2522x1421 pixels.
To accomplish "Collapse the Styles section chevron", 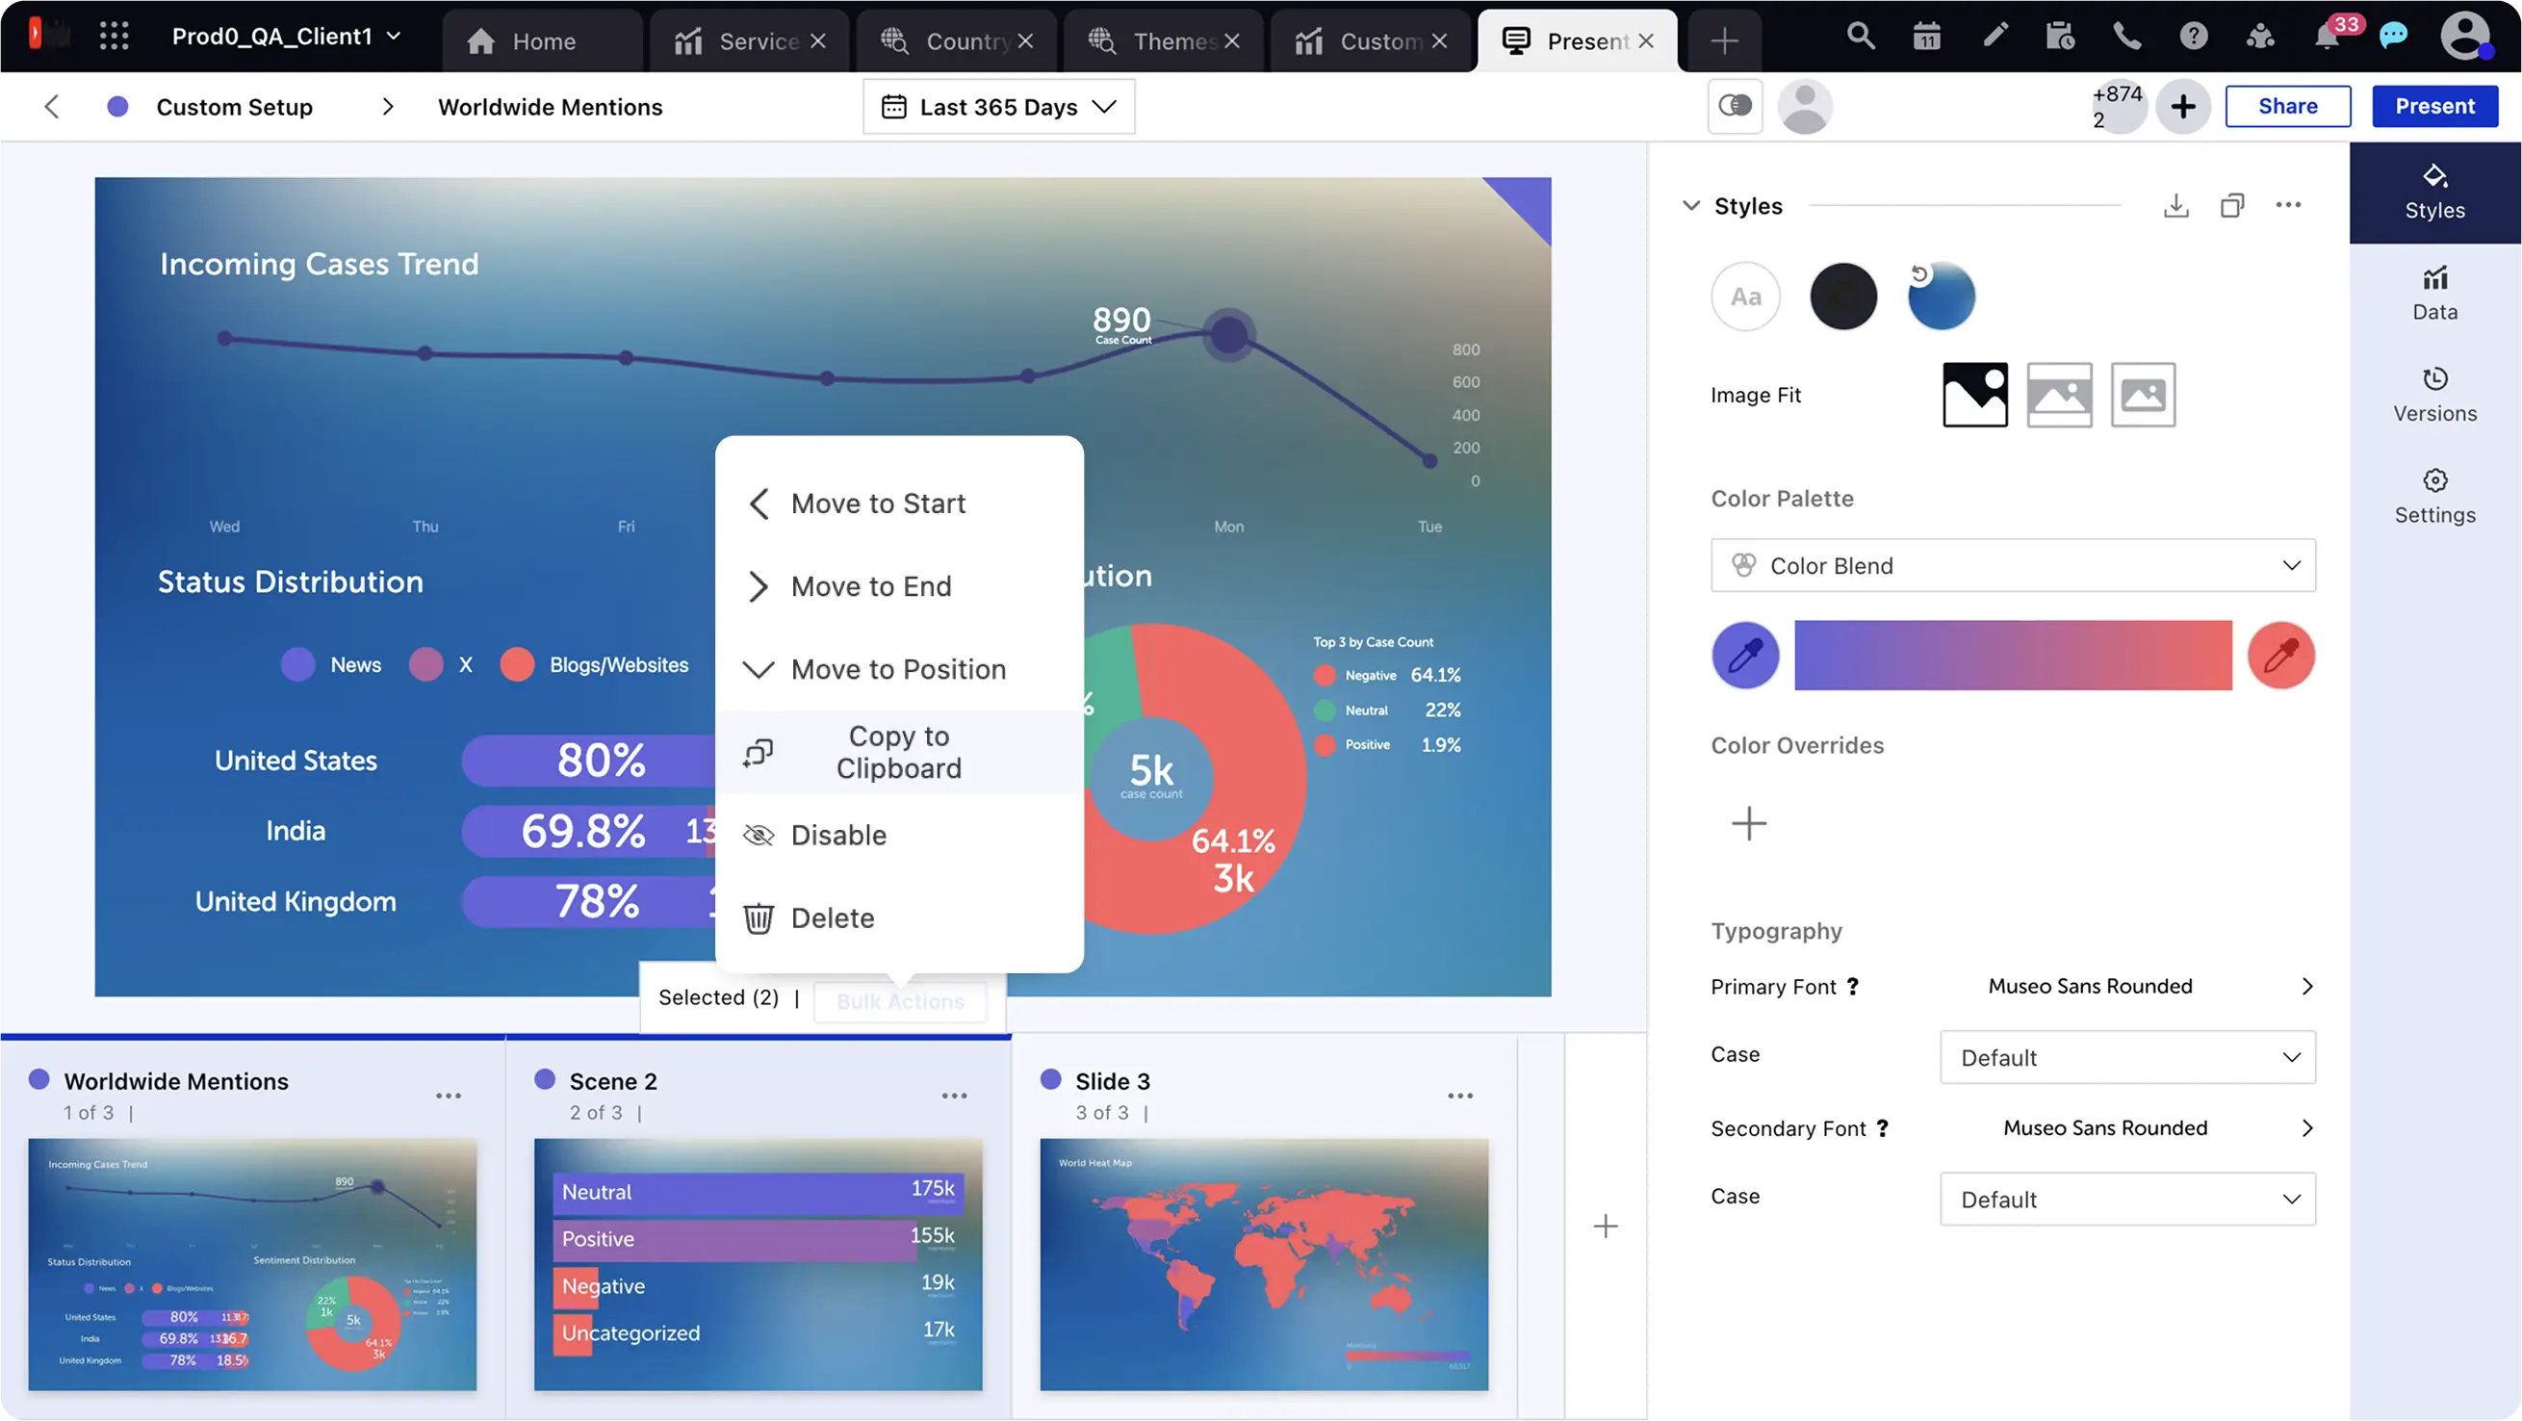I will click(x=1690, y=206).
